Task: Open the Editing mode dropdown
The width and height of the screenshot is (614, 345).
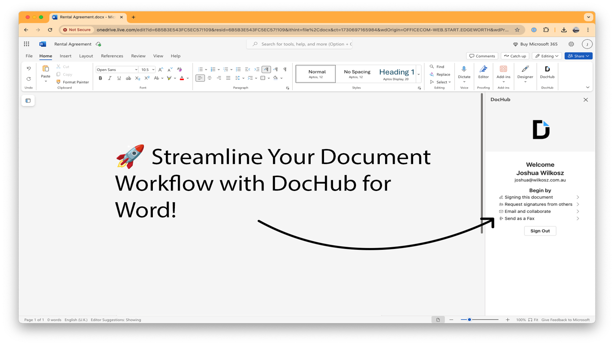Action: pos(547,56)
